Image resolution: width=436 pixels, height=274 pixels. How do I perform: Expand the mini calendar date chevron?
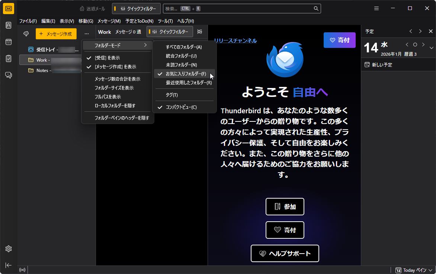pyautogui.click(x=432, y=48)
